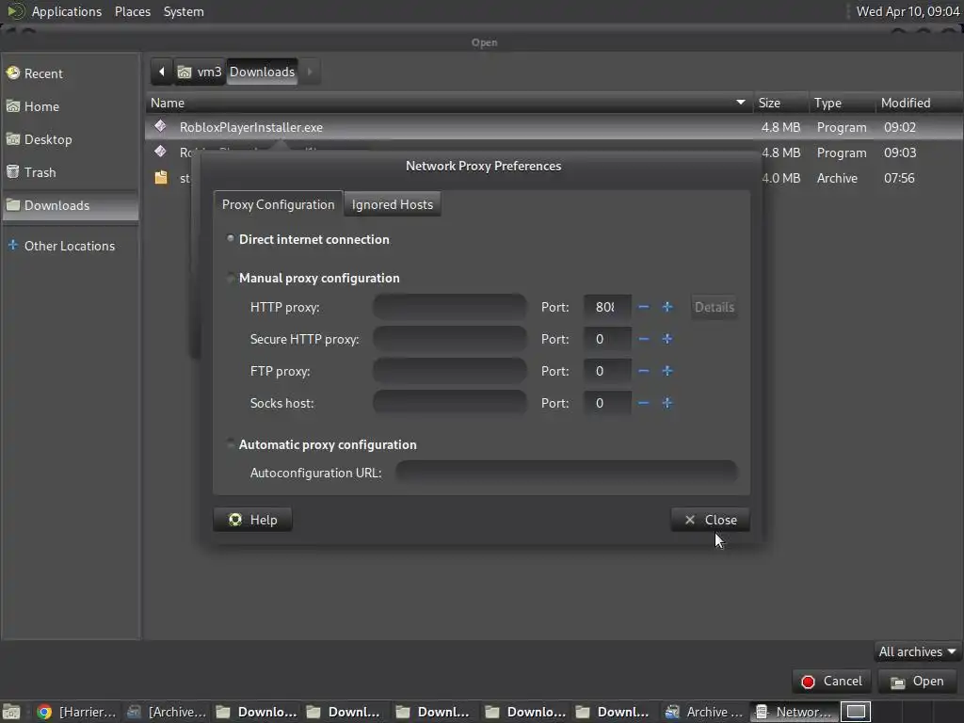This screenshot has height=723, width=964.
Task: Switch to Ignored Hosts tab
Action: pos(393,204)
